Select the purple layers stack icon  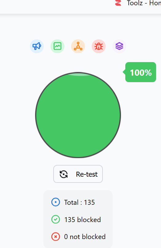[x=119, y=46]
